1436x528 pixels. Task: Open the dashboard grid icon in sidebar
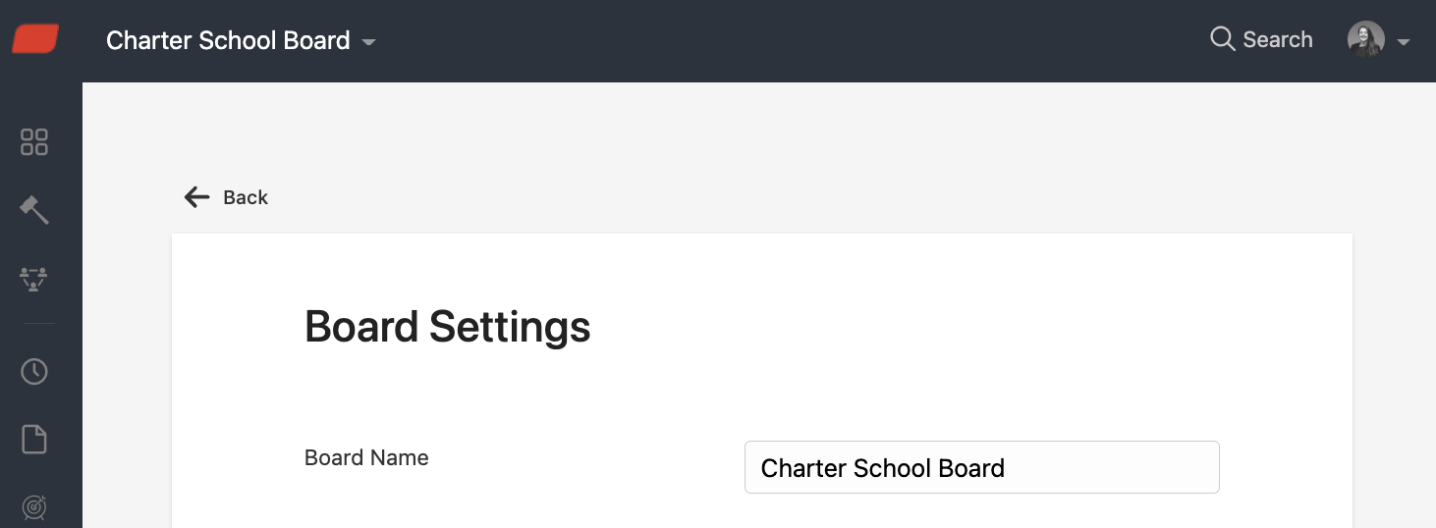[34, 142]
